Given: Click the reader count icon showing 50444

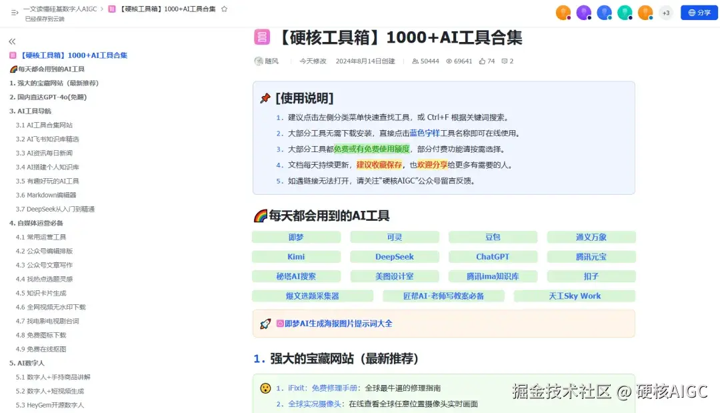Looking at the screenshot, I should 415,59.
